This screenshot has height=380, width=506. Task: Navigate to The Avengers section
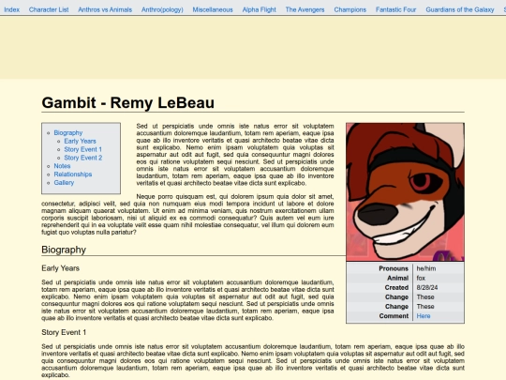click(x=305, y=9)
